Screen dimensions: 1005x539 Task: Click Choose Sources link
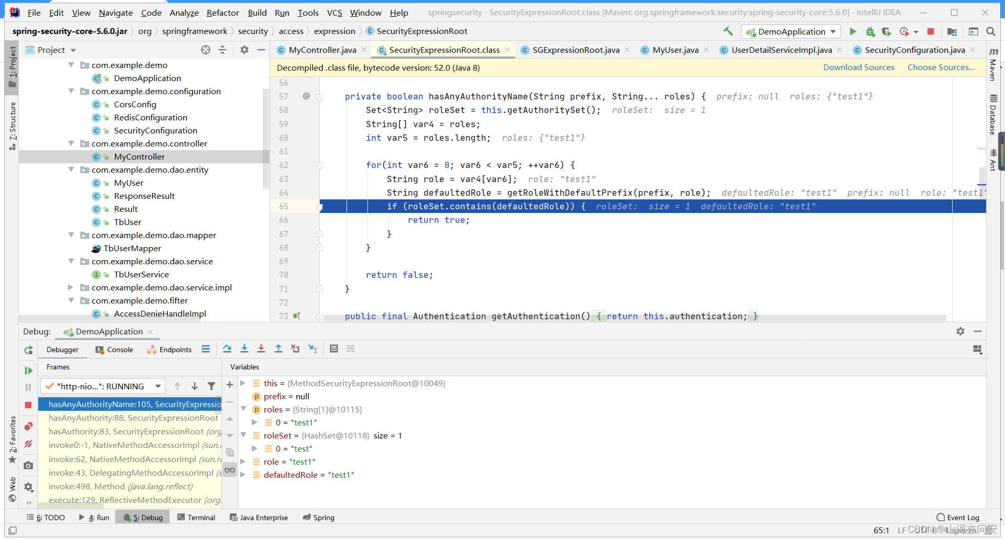[x=941, y=68]
